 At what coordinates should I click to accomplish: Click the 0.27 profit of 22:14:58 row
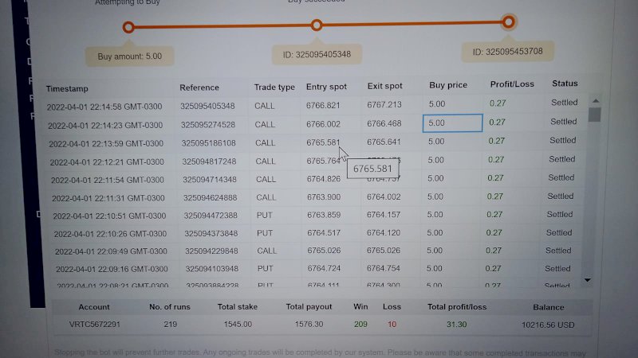pos(498,103)
